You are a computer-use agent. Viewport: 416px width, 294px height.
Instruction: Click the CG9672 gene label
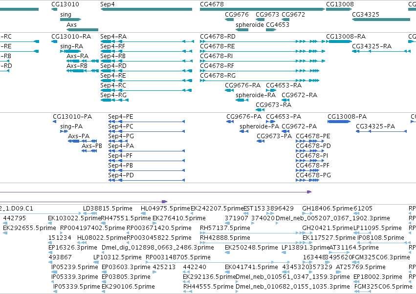click(293, 15)
